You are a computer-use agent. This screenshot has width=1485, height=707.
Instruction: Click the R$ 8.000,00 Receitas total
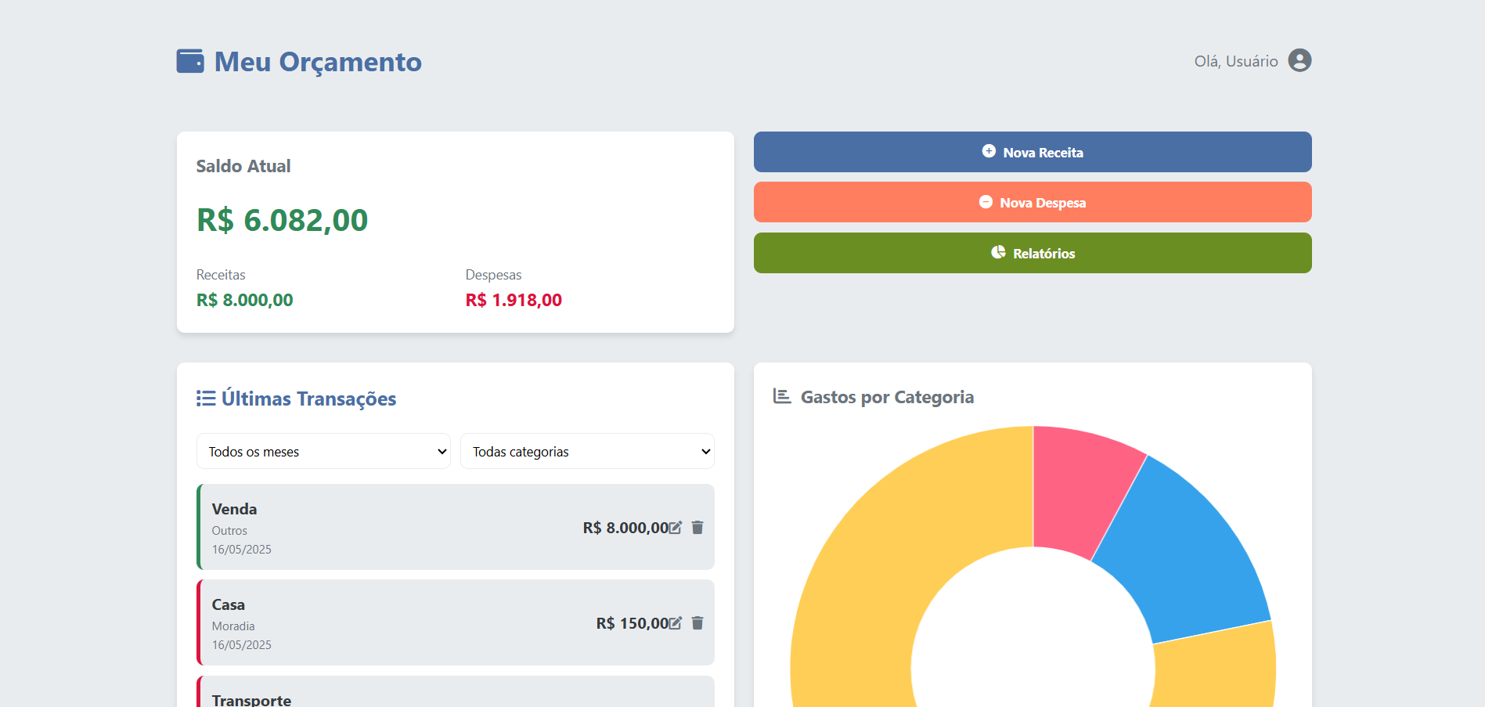click(x=244, y=300)
